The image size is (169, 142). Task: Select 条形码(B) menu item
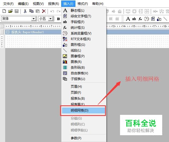point(84,68)
